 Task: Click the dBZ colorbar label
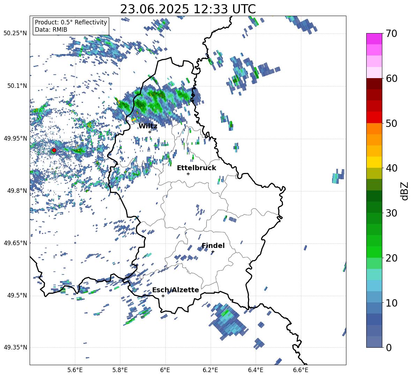[x=405, y=191]
